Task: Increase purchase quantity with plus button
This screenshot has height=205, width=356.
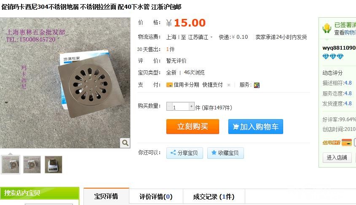Action: click(192, 106)
